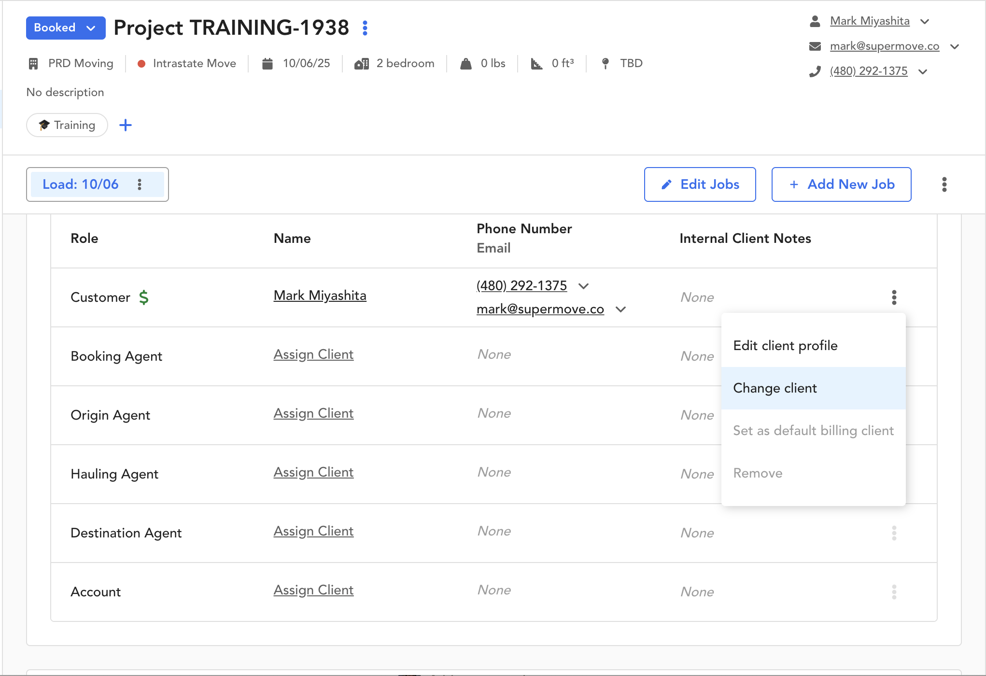Click the Customer row kebab icon
Image resolution: width=986 pixels, height=676 pixels.
(894, 297)
